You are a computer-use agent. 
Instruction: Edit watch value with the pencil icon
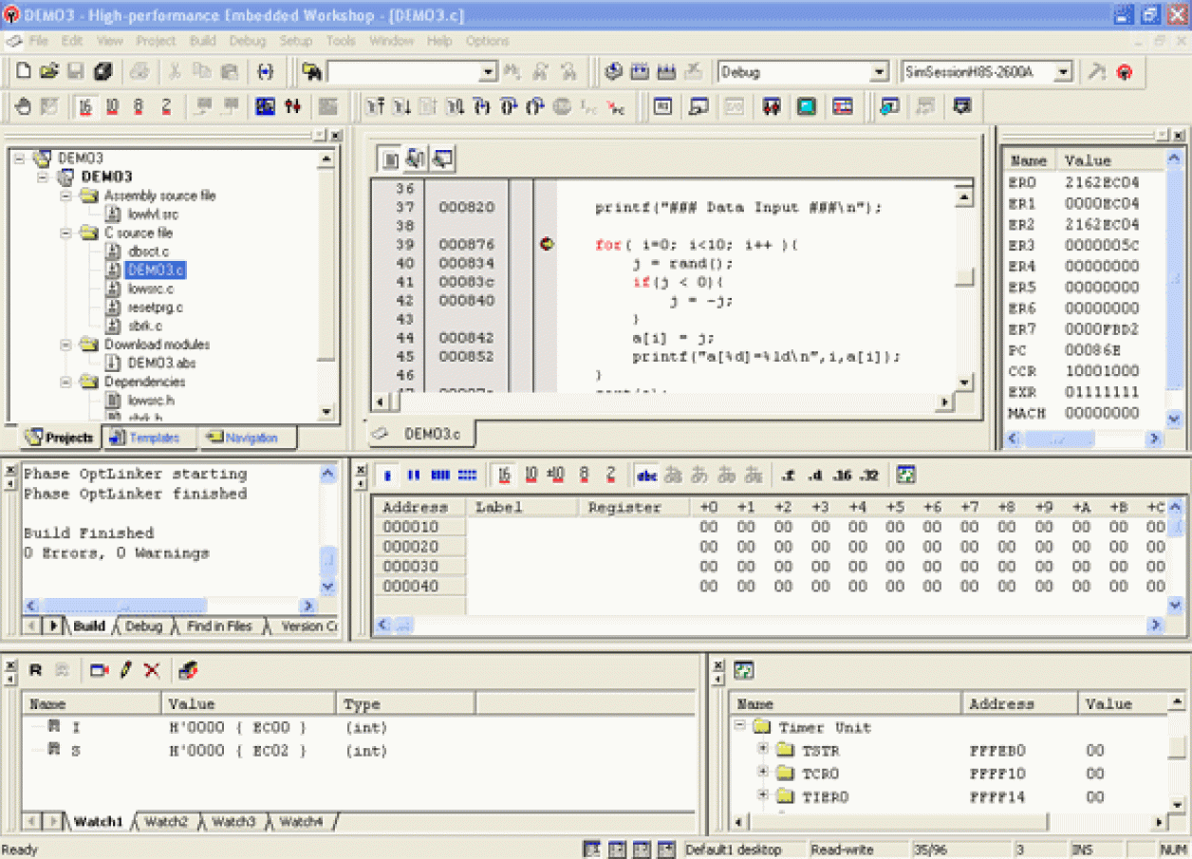(125, 670)
